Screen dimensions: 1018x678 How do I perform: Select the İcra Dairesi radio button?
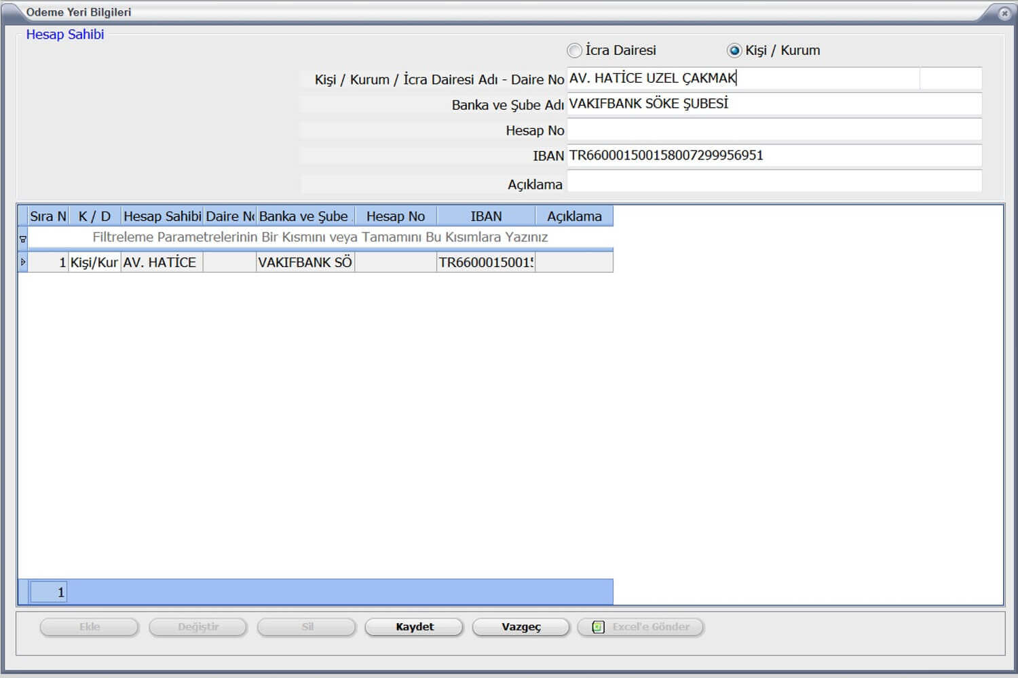575,51
